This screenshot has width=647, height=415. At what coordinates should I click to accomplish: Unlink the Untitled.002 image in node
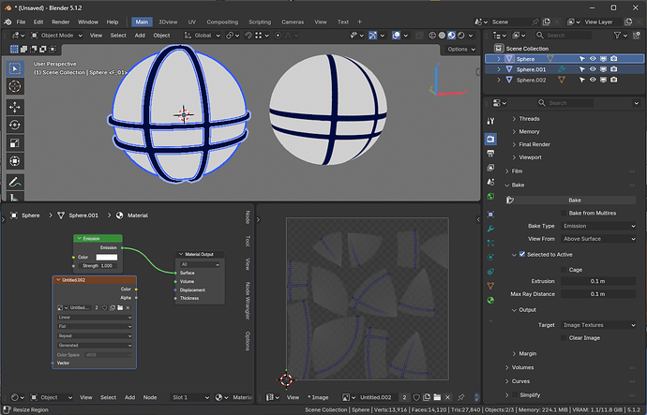click(x=128, y=308)
